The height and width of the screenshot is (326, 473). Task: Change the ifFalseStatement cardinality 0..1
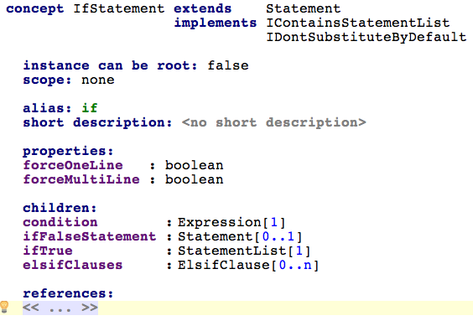click(x=278, y=236)
